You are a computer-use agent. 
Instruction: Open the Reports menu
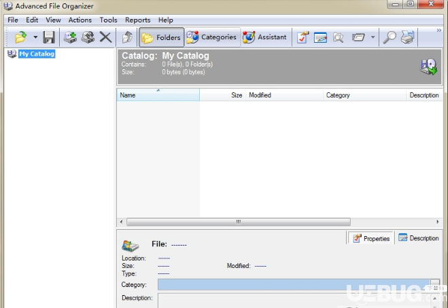point(138,20)
